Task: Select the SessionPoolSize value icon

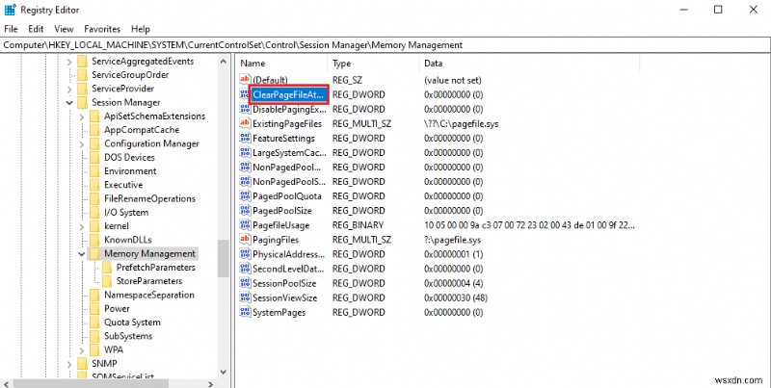Action: (245, 283)
